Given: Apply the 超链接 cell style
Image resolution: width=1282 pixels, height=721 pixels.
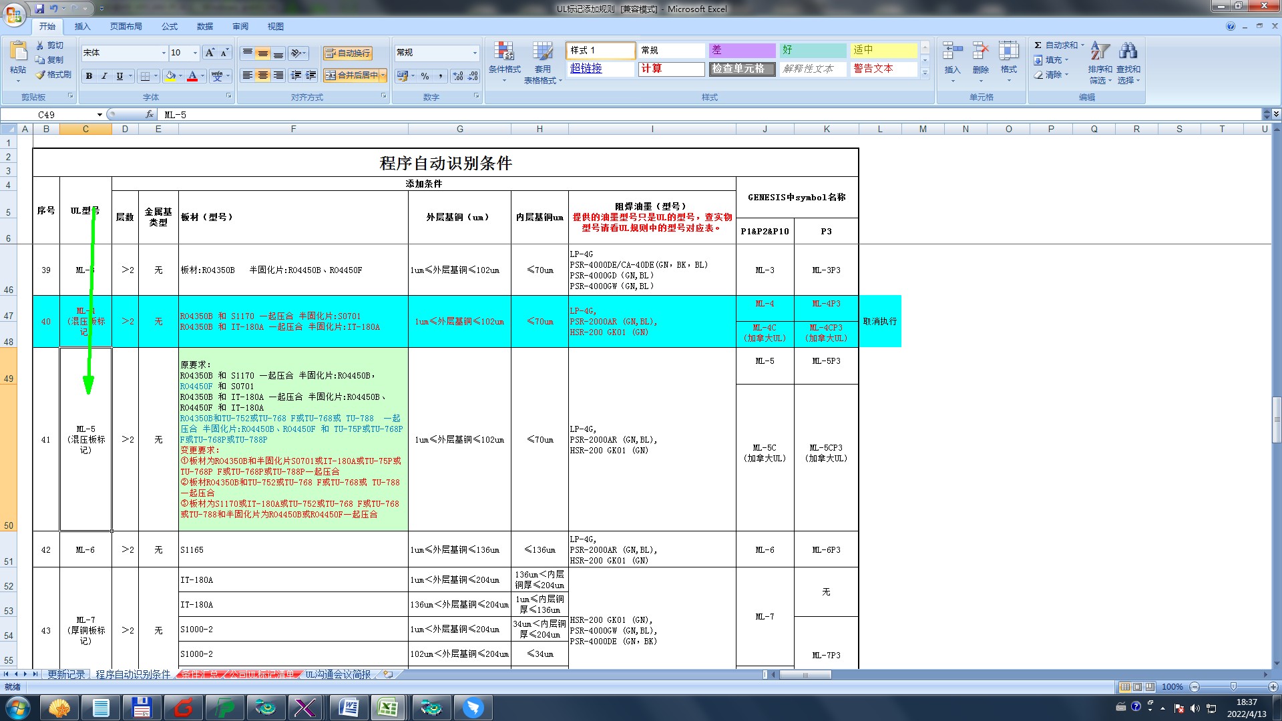Looking at the screenshot, I should [600, 69].
